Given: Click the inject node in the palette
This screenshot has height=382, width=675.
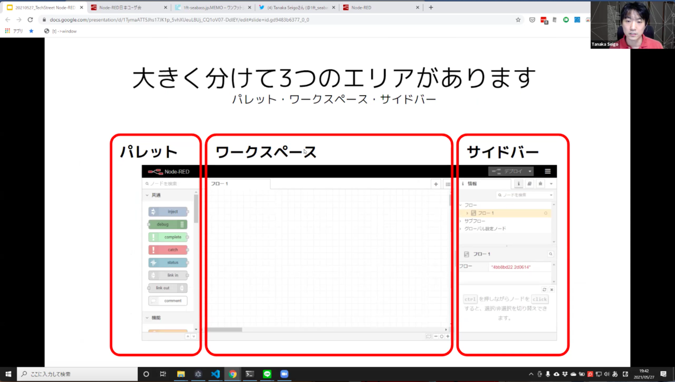Looking at the screenshot, I should point(168,212).
